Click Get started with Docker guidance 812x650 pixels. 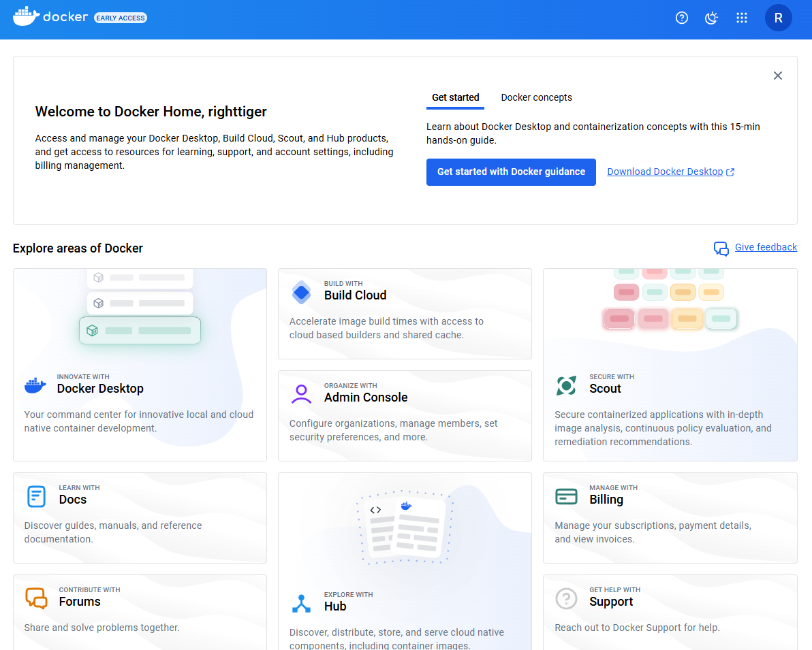coord(511,172)
